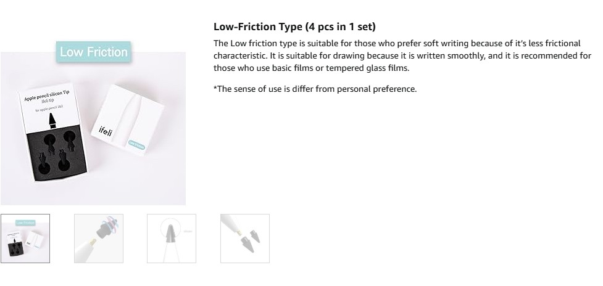Click the bottom-left tip in the foam tray
This screenshot has width=603, height=286.
pos(43,159)
